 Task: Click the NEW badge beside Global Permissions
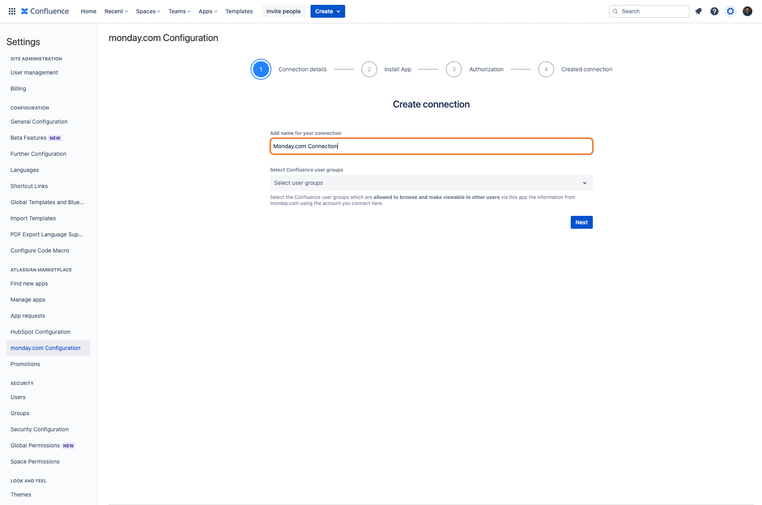68,446
